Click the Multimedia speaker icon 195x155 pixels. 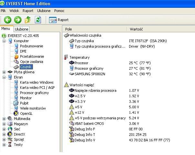pos(10,119)
